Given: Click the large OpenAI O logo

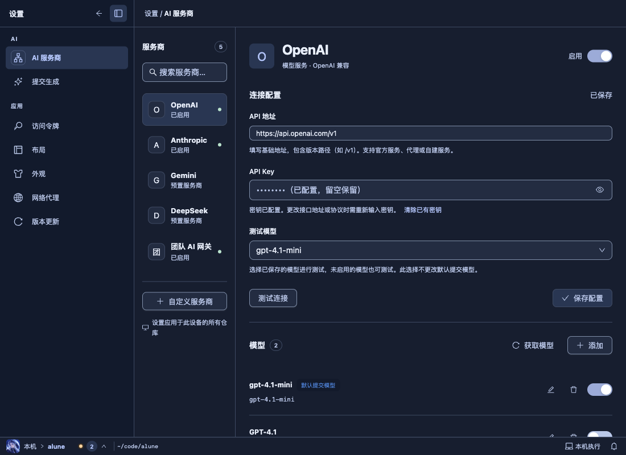Looking at the screenshot, I should click(x=262, y=56).
